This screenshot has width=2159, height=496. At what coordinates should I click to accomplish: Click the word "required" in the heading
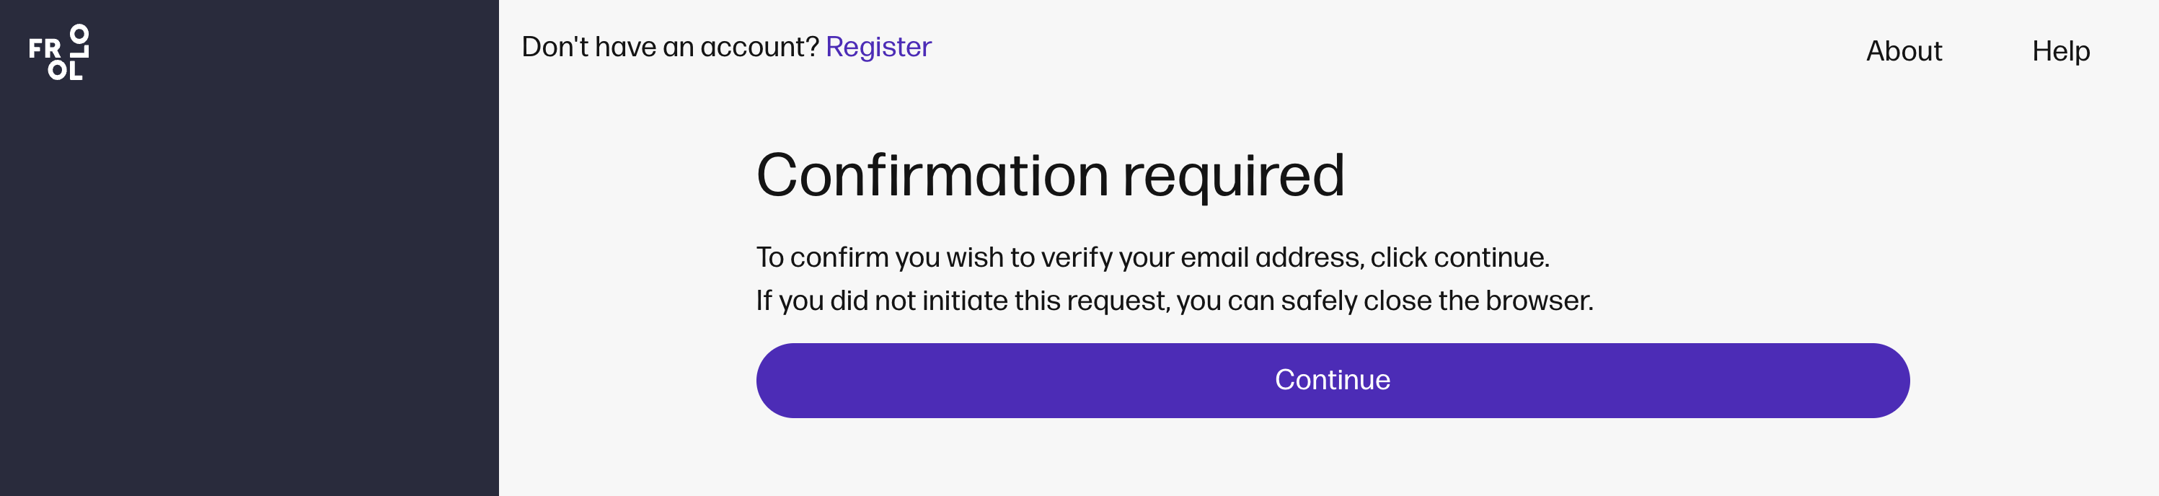(x=1232, y=177)
